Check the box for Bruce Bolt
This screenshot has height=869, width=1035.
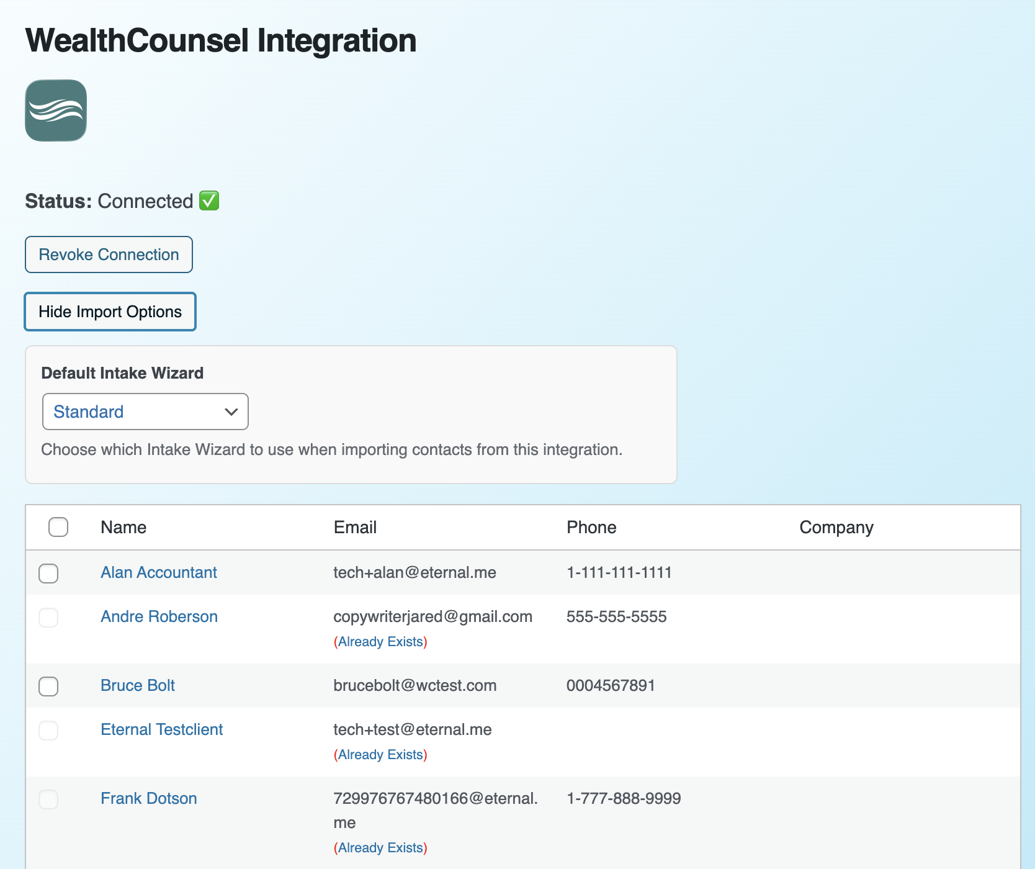pyautogui.click(x=48, y=686)
